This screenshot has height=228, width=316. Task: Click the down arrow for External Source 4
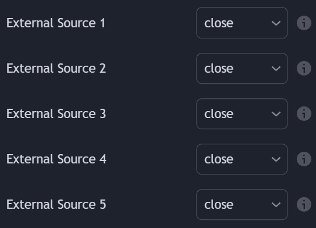[x=276, y=159]
